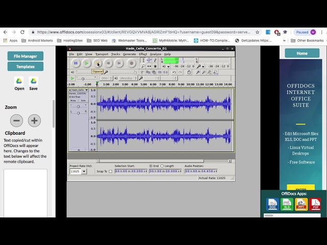Solo the Hadn_Cello track

[83, 101]
